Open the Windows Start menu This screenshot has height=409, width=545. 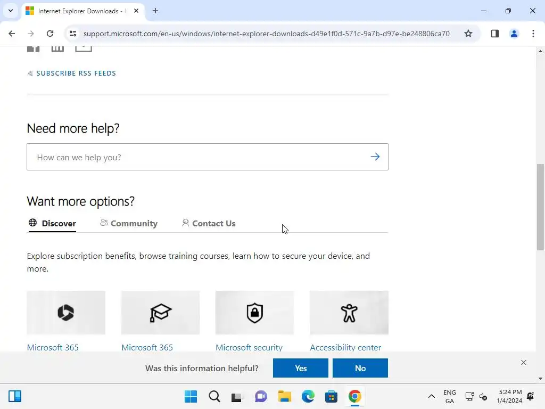pyautogui.click(x=191, y=396)
